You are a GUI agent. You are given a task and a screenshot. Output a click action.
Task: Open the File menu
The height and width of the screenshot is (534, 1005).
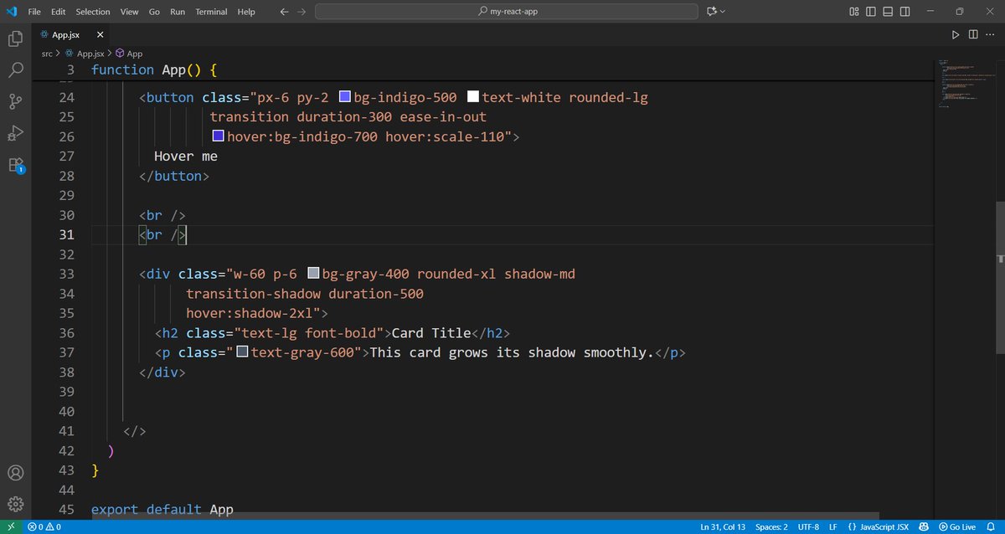(34, 12)
